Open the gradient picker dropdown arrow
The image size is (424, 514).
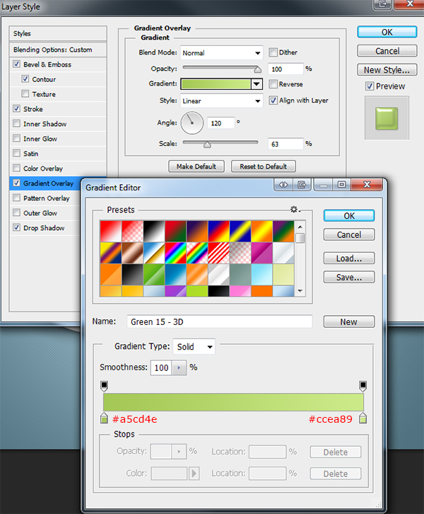click(x=257, y=84)
